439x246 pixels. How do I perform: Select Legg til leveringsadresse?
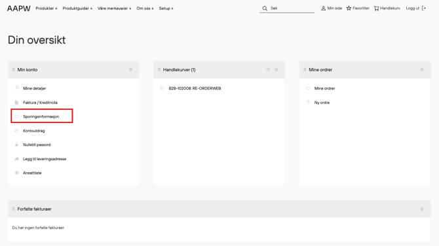click(45, 159)
